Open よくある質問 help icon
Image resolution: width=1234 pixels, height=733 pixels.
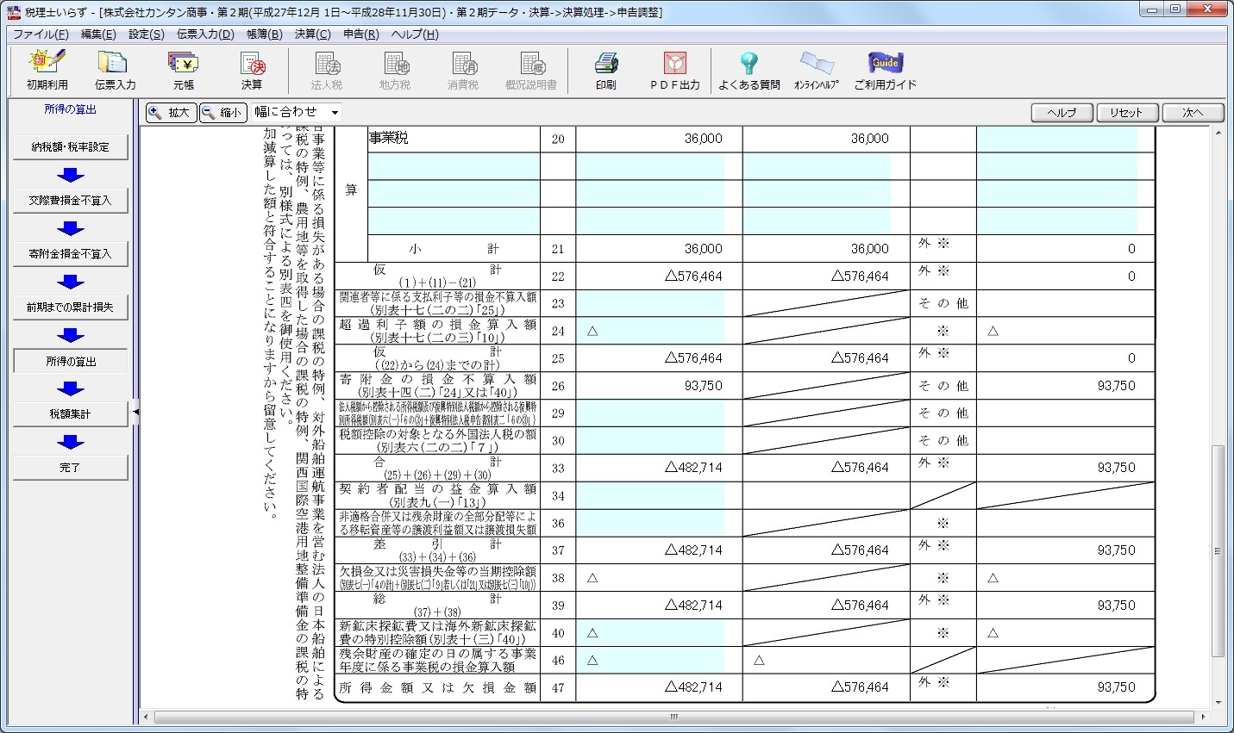(x=749, y=70)
